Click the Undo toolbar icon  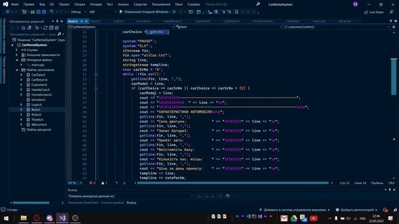[x=52, y=12]
